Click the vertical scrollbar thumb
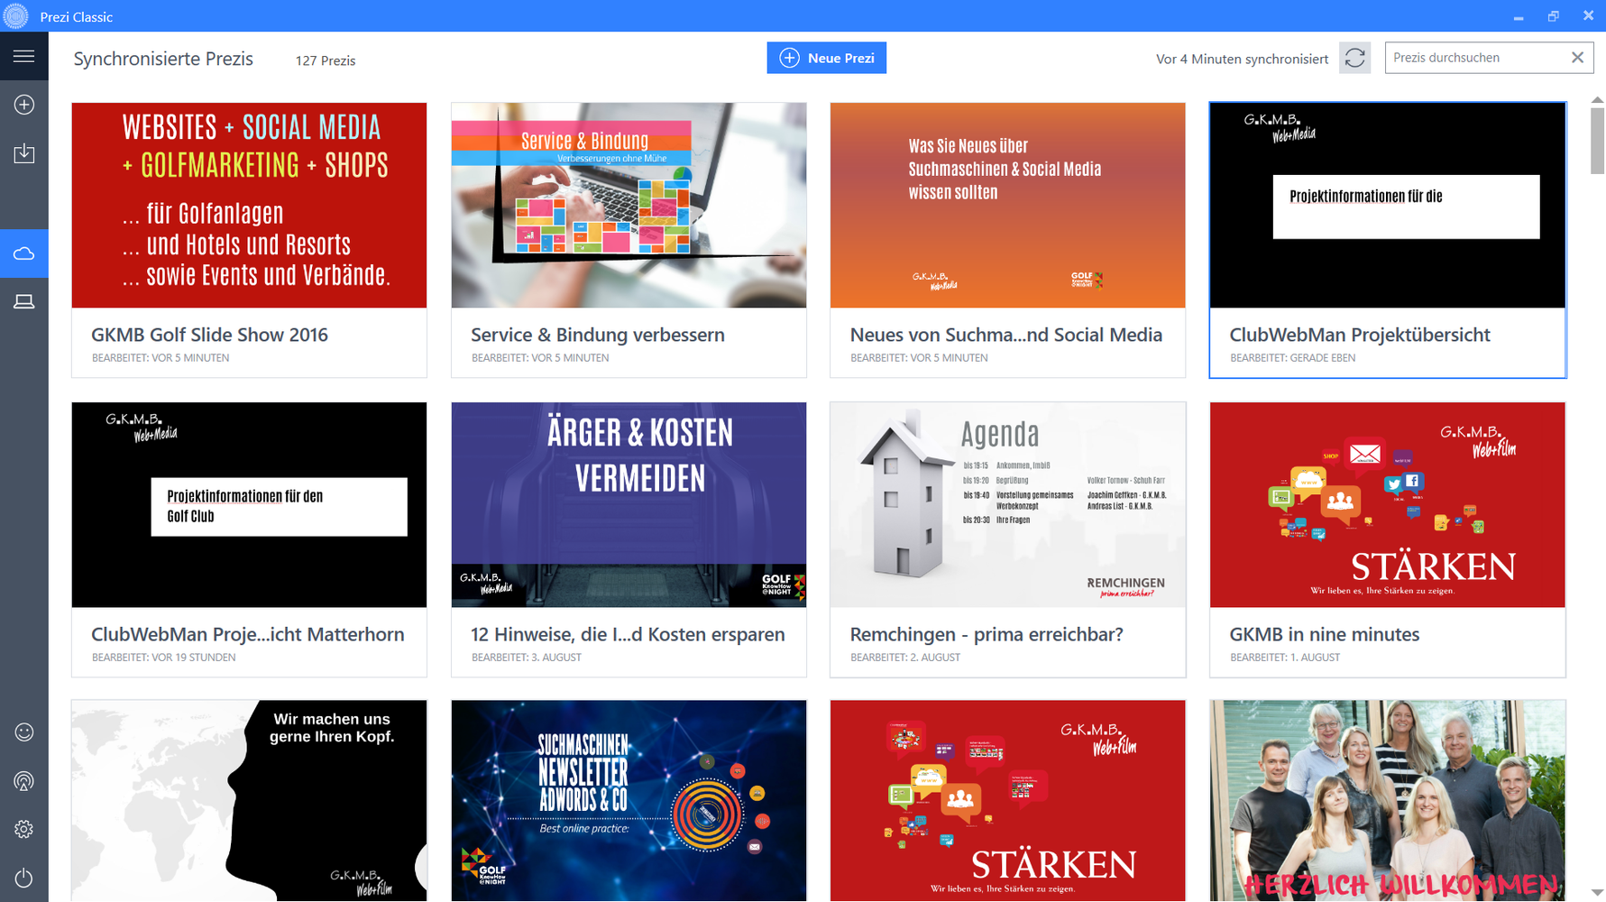The image size is (1606, 902). tap(1597, 140)
